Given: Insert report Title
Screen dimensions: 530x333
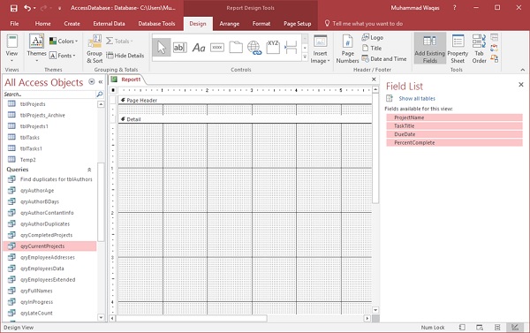Looking at the screenshot, I should click(372, 48).
